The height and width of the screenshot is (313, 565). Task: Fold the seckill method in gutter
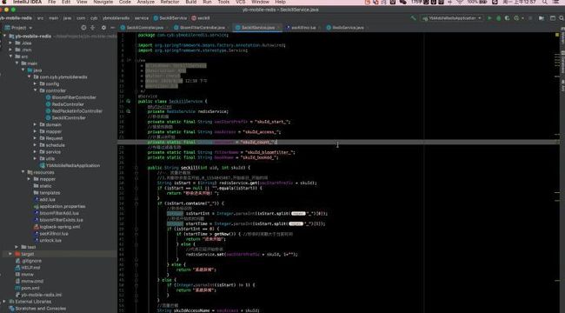pos(136,168)
